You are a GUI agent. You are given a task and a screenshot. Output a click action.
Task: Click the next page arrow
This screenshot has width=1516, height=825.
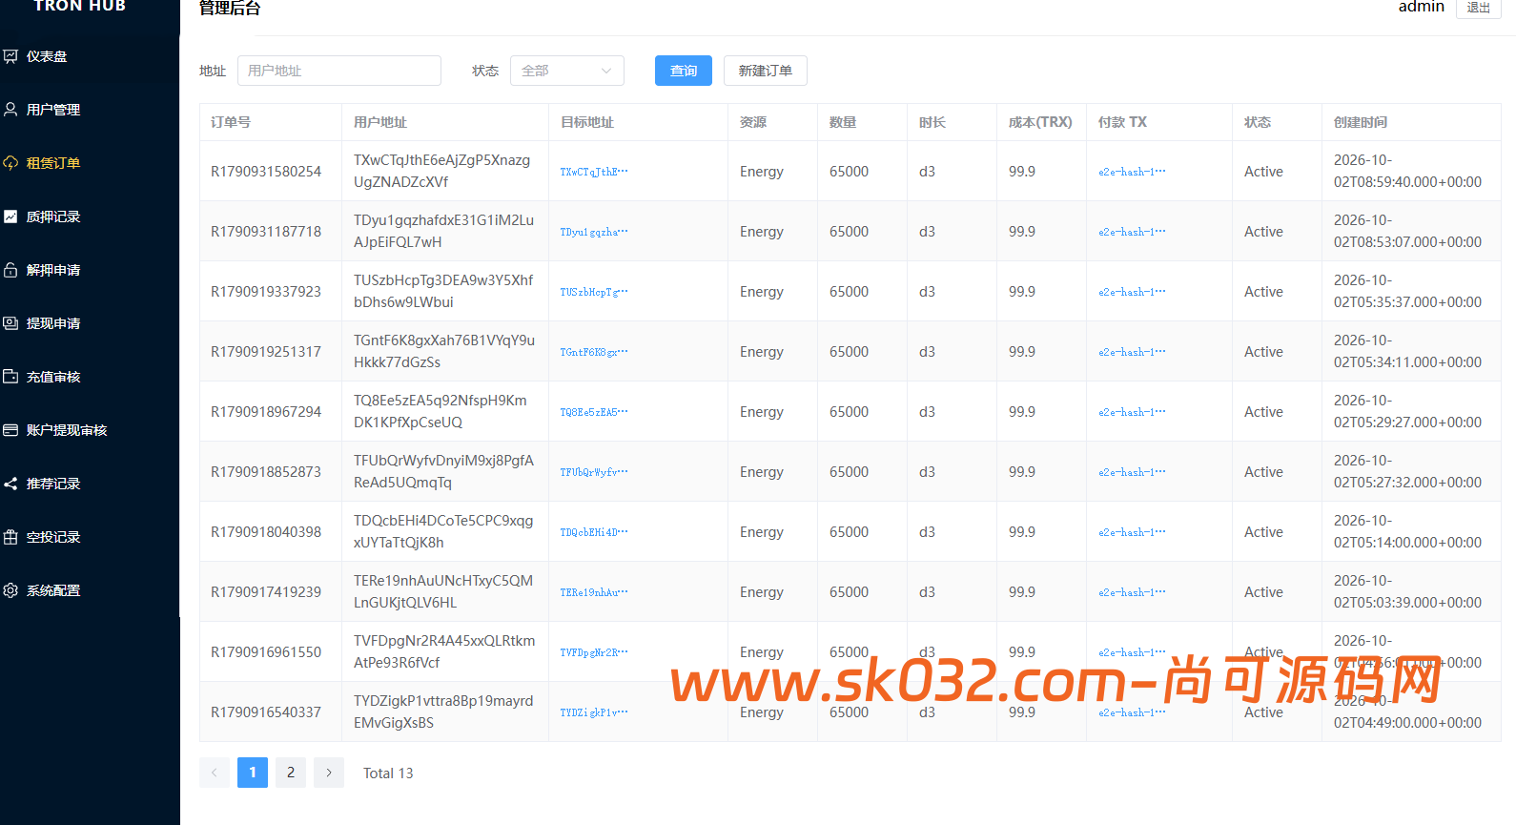tap(329, 773)
